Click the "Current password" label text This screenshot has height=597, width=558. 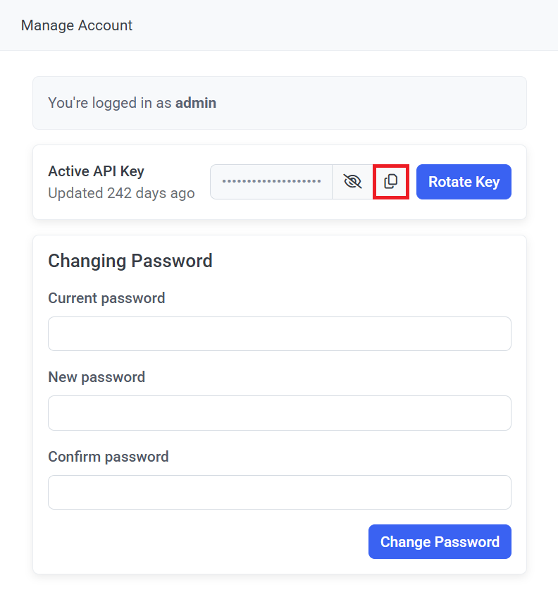[x=106, y=298]
